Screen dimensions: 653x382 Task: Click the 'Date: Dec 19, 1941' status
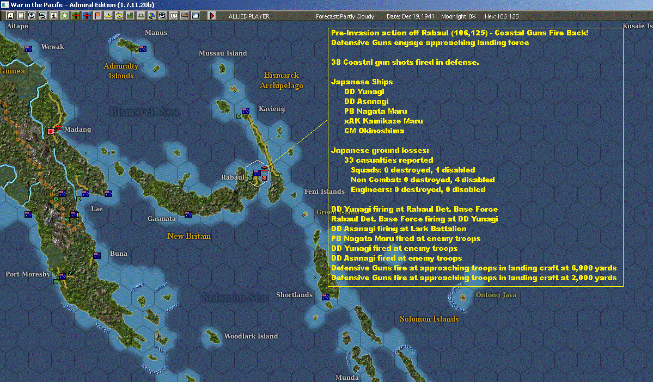(410, 16)
